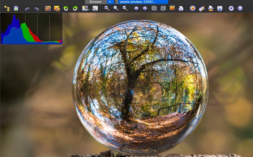The image size is (253, 157).
Task: Click the RGB histogram overlay
Action: [31, 28]
